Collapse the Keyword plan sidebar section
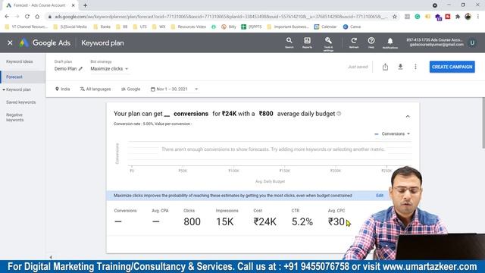The height and width of the screenshot is (273, 485). coord(4,89)
